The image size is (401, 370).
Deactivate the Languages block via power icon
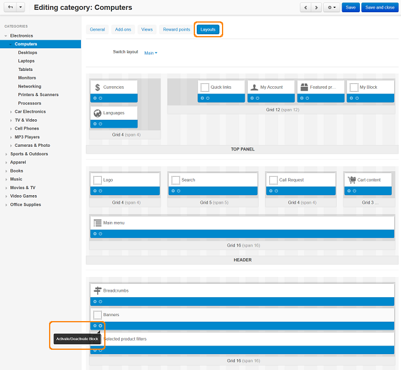pyautogui.click(x=101, y=124)
